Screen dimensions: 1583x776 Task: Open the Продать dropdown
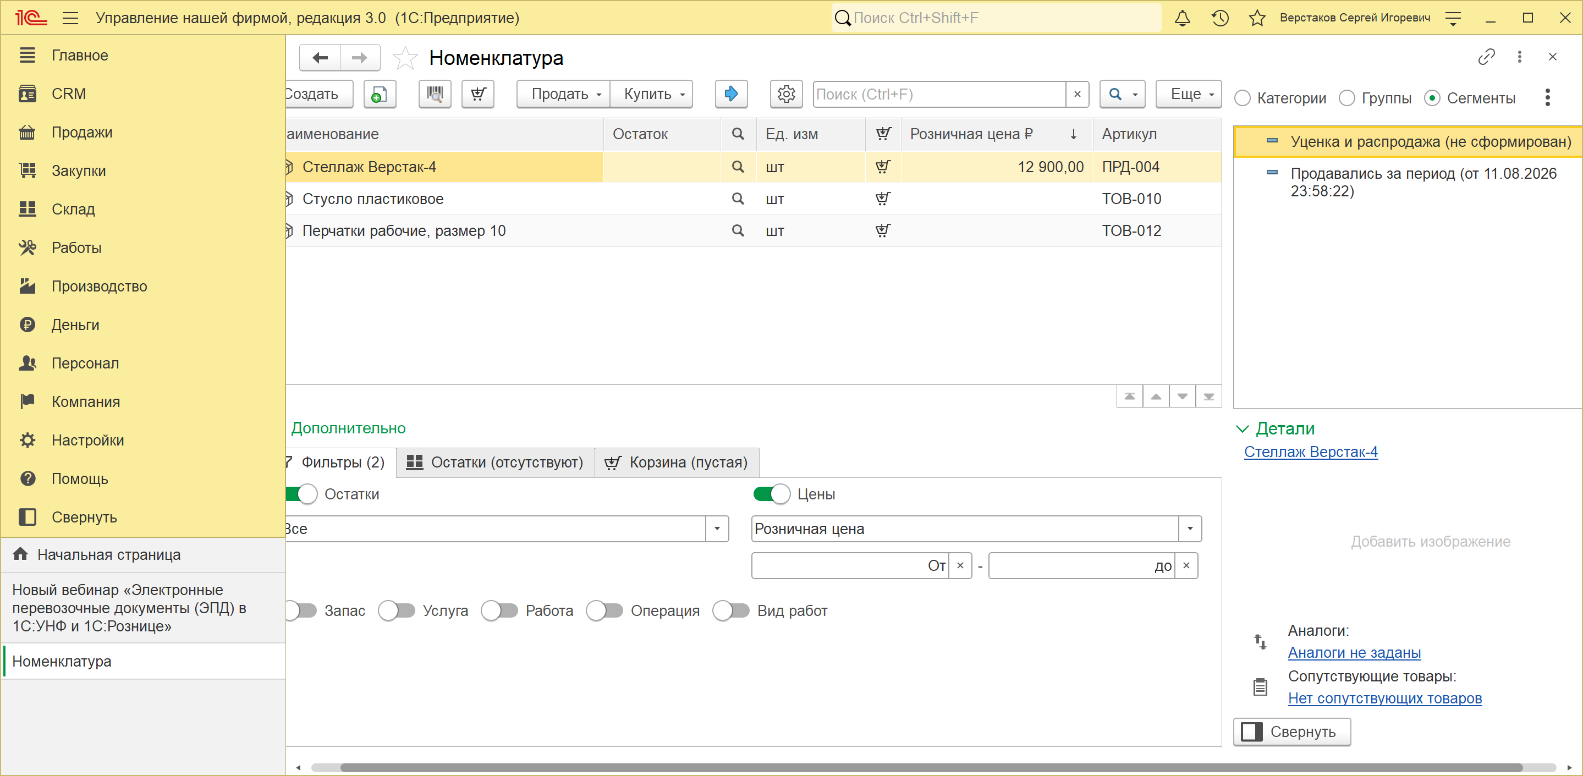click(564, 94)
